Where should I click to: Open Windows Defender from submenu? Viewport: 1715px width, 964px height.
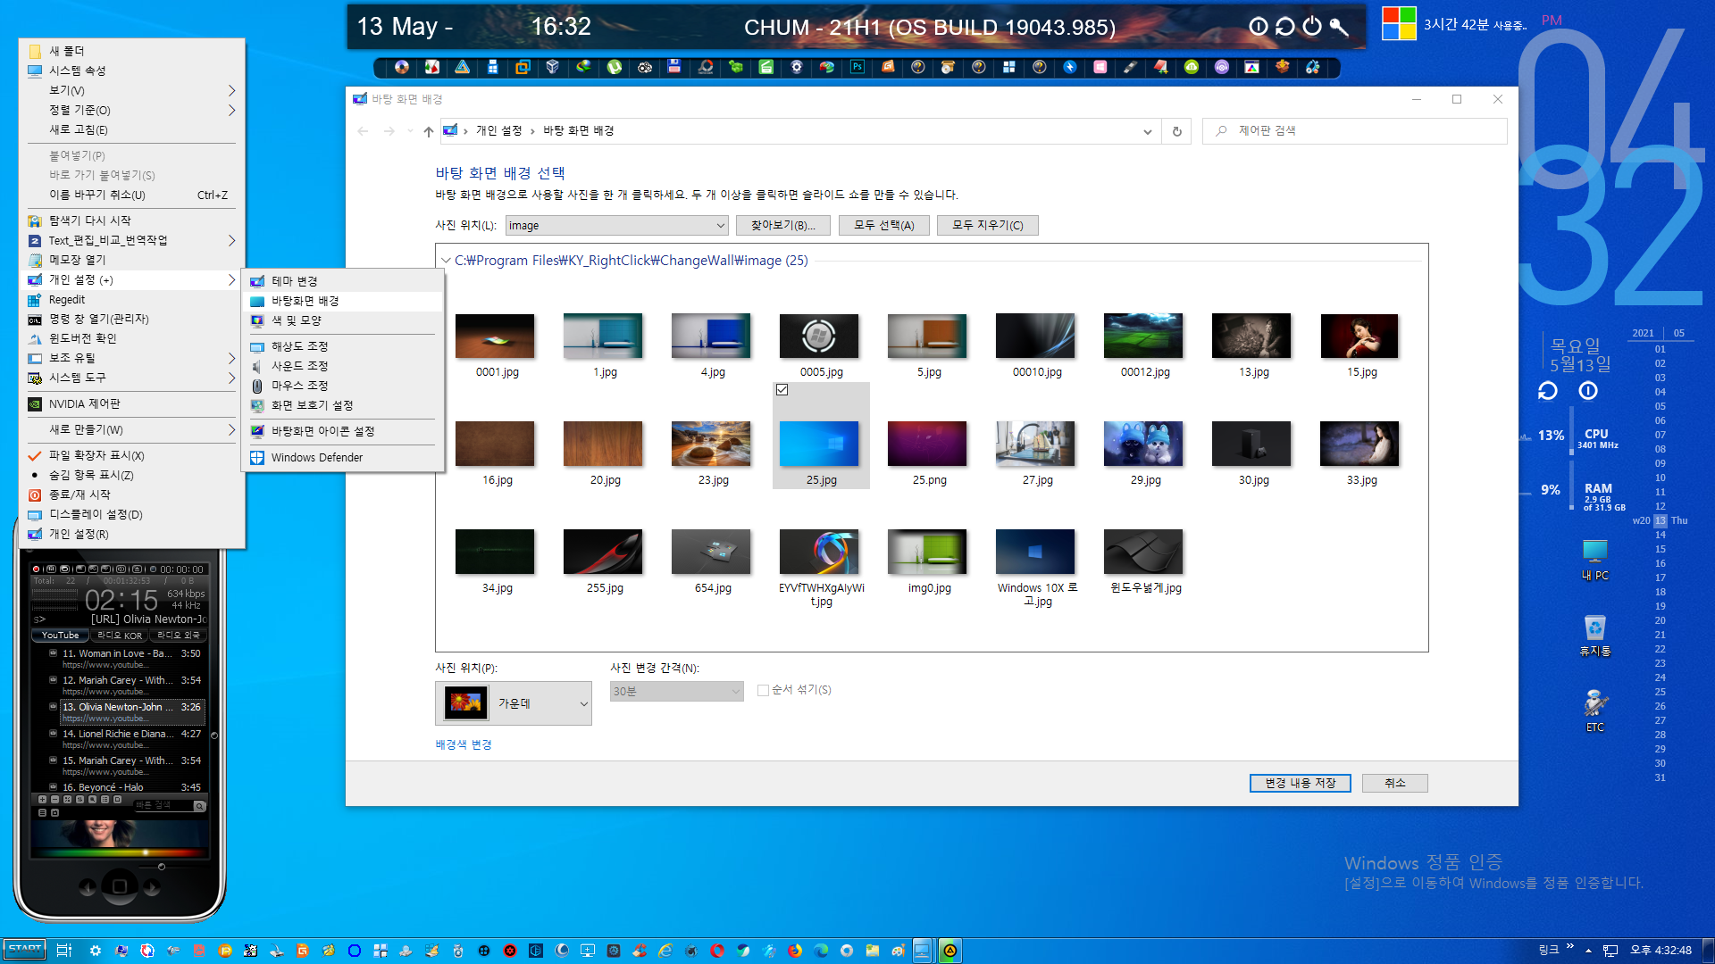[x=343, y=458]
